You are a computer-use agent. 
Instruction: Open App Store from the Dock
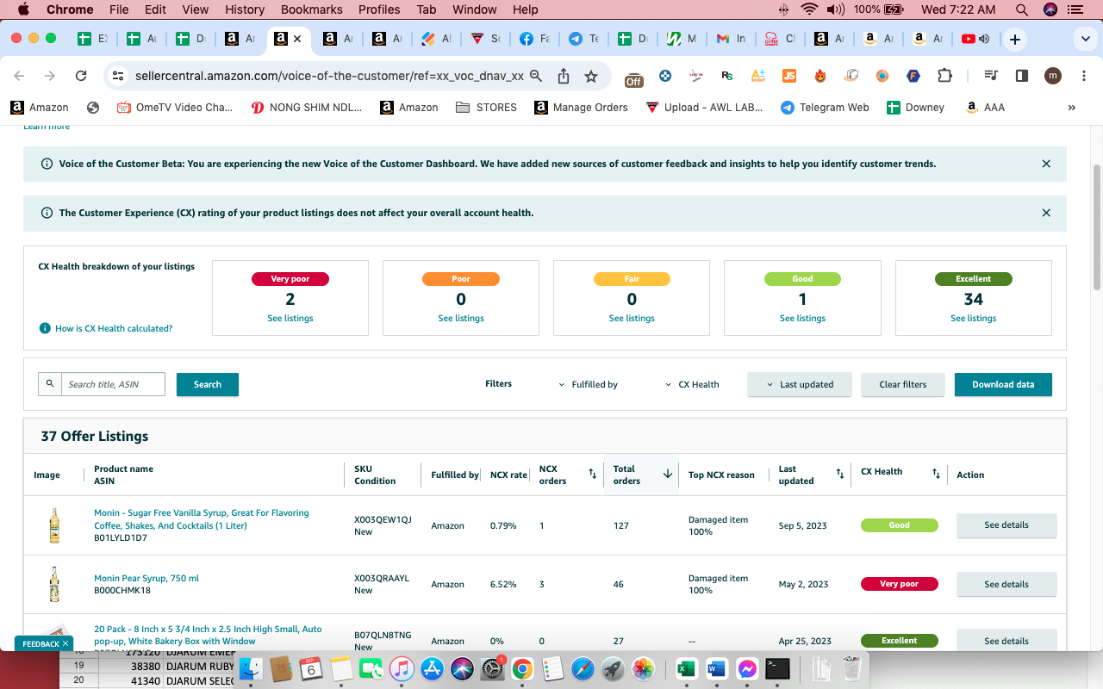[432, 668]
